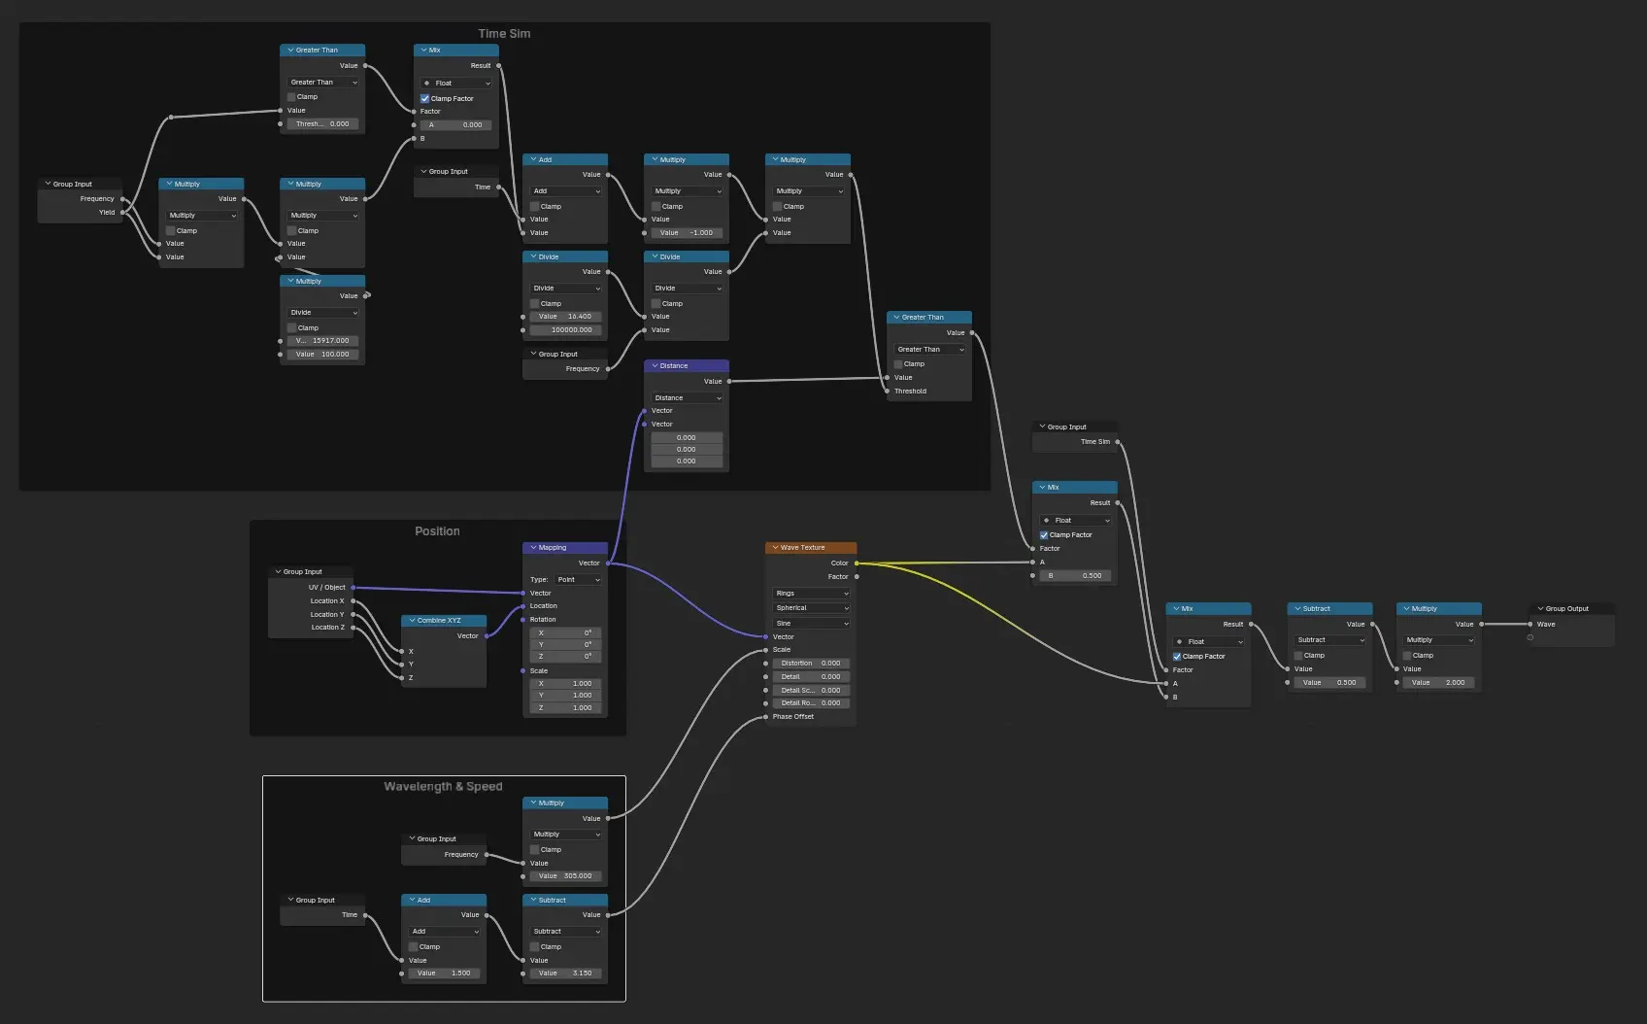Collapse the Wave Texture node

[x=775, y=548]
